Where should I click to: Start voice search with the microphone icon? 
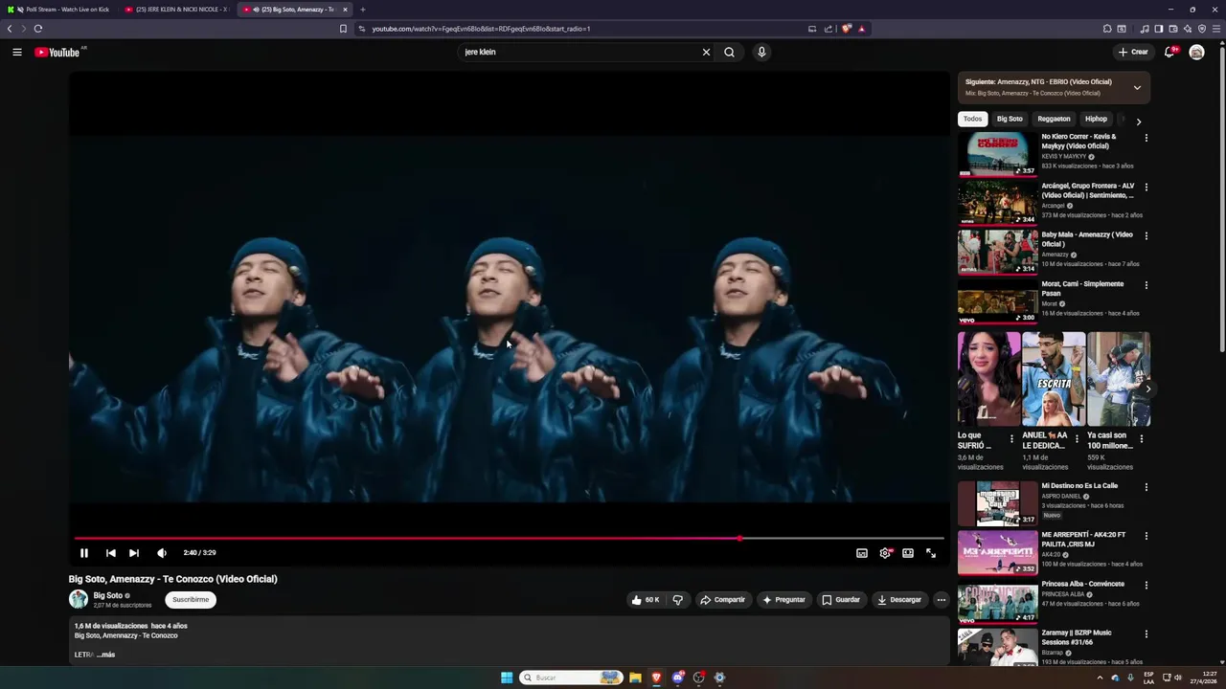[x=761, y=52]
